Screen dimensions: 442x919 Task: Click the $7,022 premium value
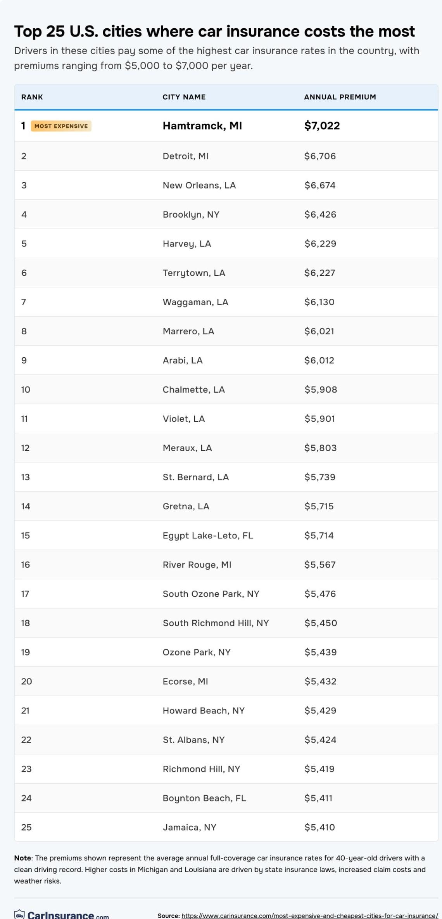(x=322, y=126)
